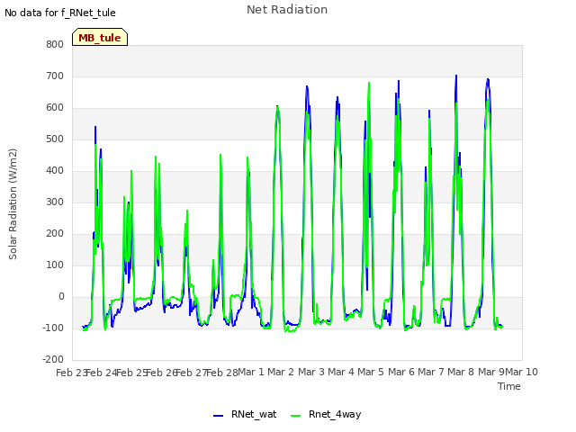Screen dimensions: 576x432
Task: Click the Mar 10 x-axis date label
Action: pos(522,372)
